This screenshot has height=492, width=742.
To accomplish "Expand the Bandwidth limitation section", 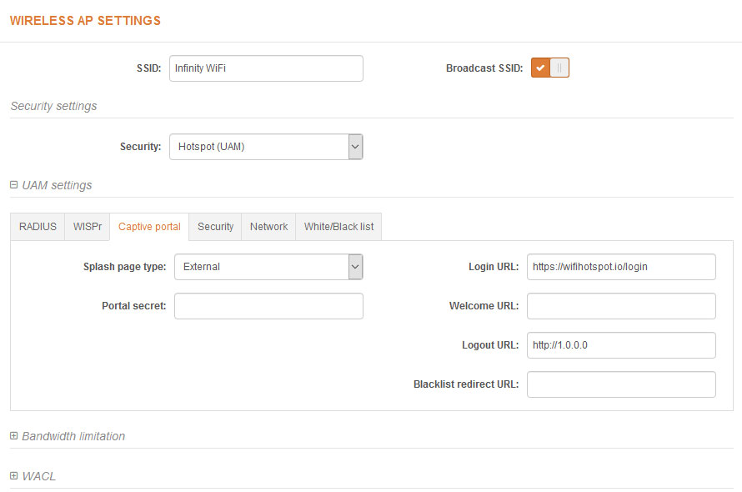I will pyautogui.click(x=73, y=436).
